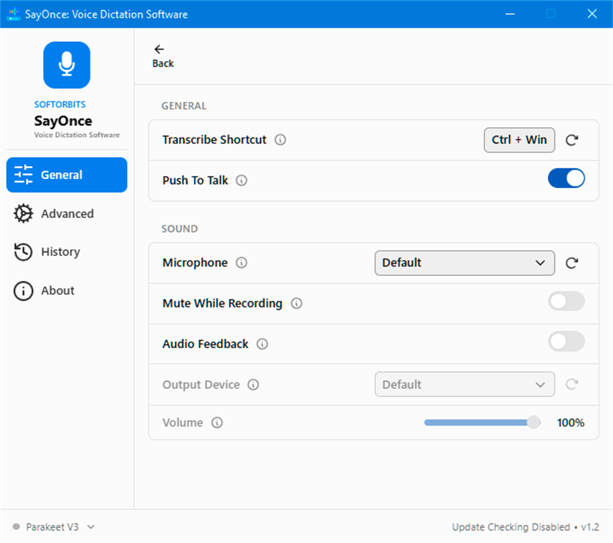Show info icon next to Output Device
Screen dimensions: 613x543
[253, 385]
